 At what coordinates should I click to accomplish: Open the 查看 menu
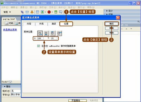pyautogui.click(x=24, y=7)
